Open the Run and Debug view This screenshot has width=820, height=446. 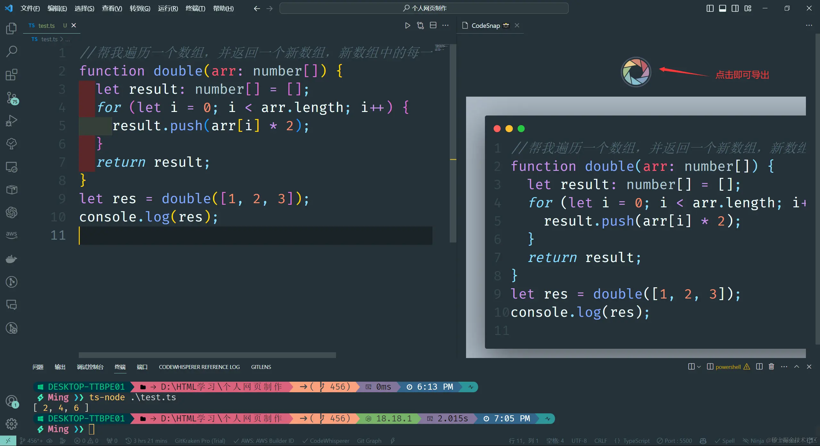pyautogui.click(x=12, y=121)
